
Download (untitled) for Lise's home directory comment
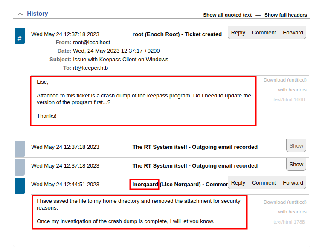pyautogui.click(x=285, y=202)
